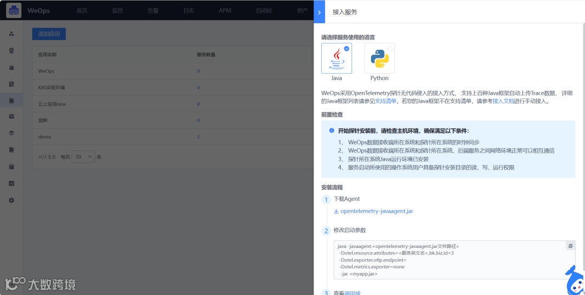Screen dimensions: 585x295
Task: Open the hexagon settings icon in the left sidebar
Action: (11, 200)
